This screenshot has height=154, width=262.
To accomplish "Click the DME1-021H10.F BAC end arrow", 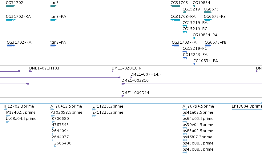I will [30, 71].
